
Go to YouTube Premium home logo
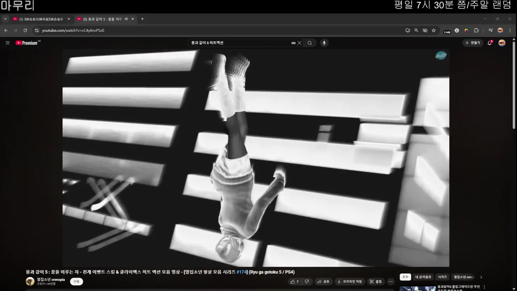[27, 43]
